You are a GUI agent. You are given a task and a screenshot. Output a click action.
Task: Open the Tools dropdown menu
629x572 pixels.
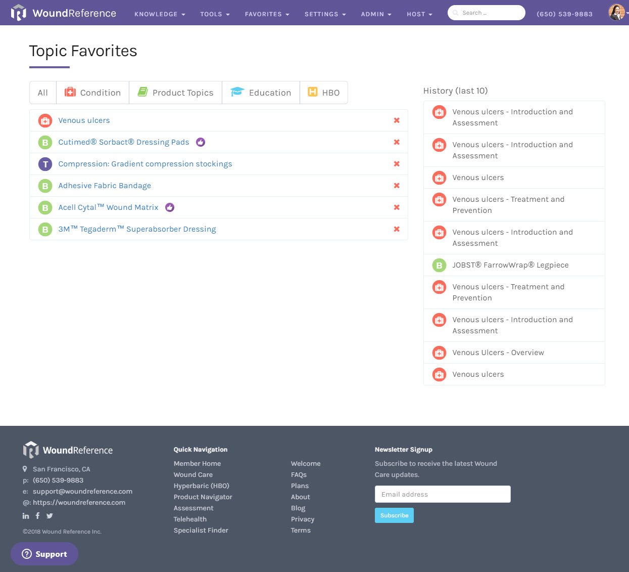coord(215,14)
